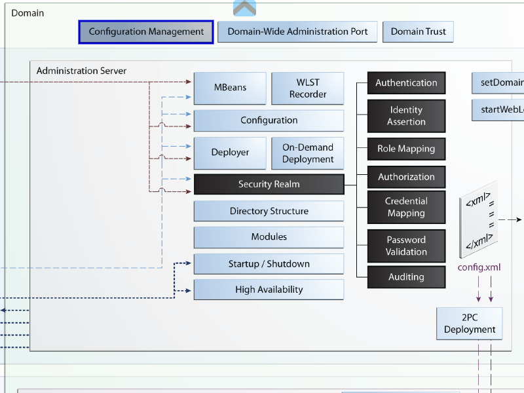Click the Deployer box
The width and height of the screenshot is (524, 393).
[x=230, y=153]
